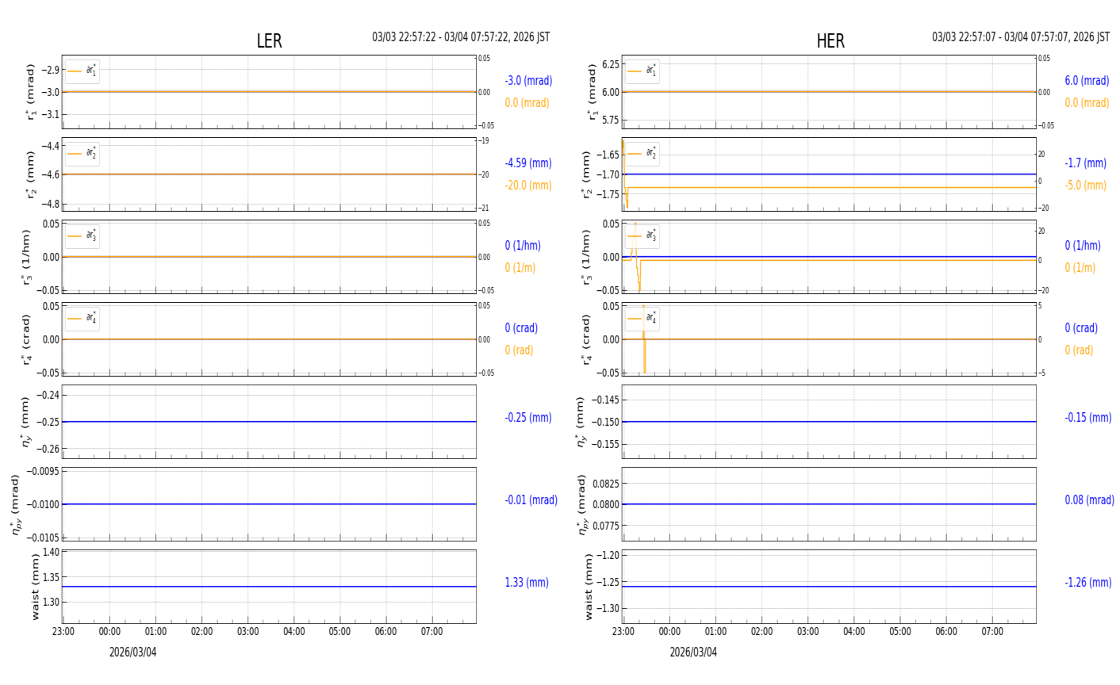Click the 2026/03/04 date label under the HER axis
Screen dimensions: 1120x685
click(x=692, y=652)
